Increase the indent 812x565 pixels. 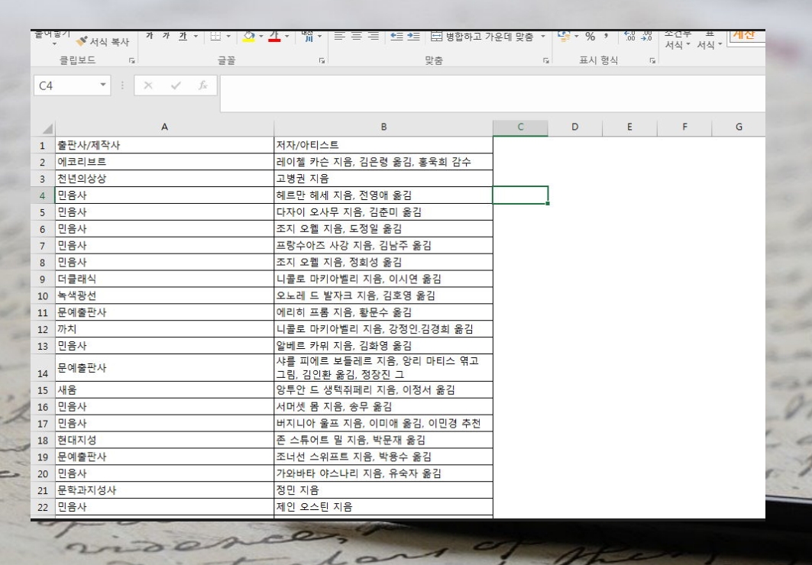tap(413, 36)
